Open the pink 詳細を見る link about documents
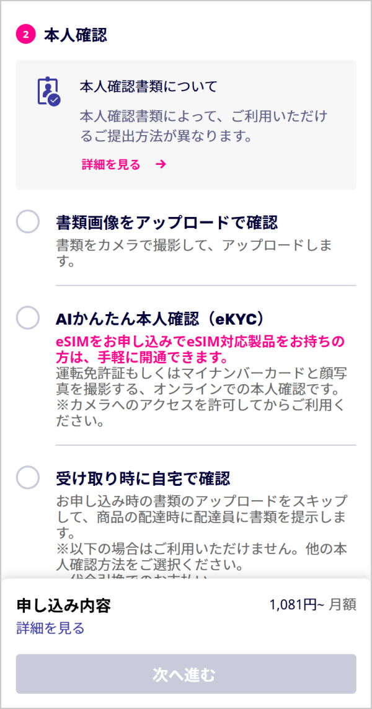The height and width of the screenshot is (709, 372). pos(111,165)
